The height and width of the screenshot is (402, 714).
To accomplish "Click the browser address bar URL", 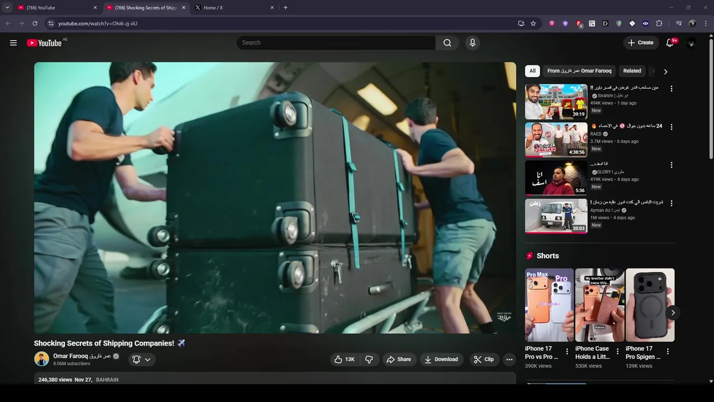I will [98, 23].
